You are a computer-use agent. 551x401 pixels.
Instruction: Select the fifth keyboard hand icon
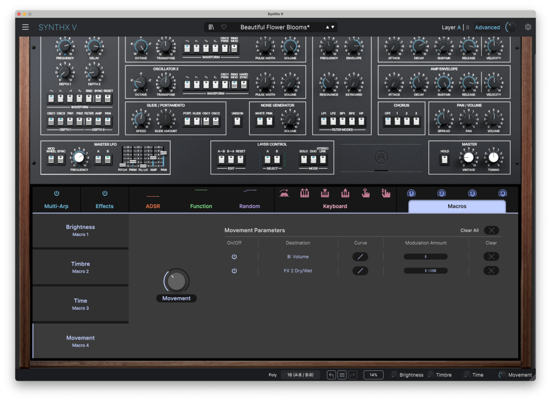(366, 193)
